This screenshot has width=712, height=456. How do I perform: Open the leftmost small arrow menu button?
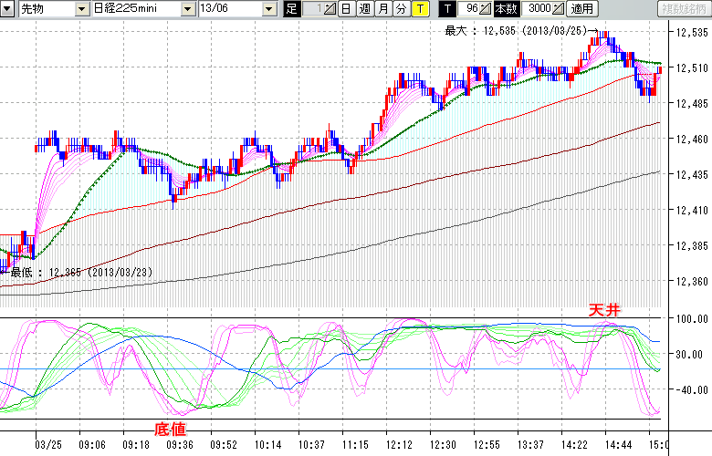coord(9,9)
